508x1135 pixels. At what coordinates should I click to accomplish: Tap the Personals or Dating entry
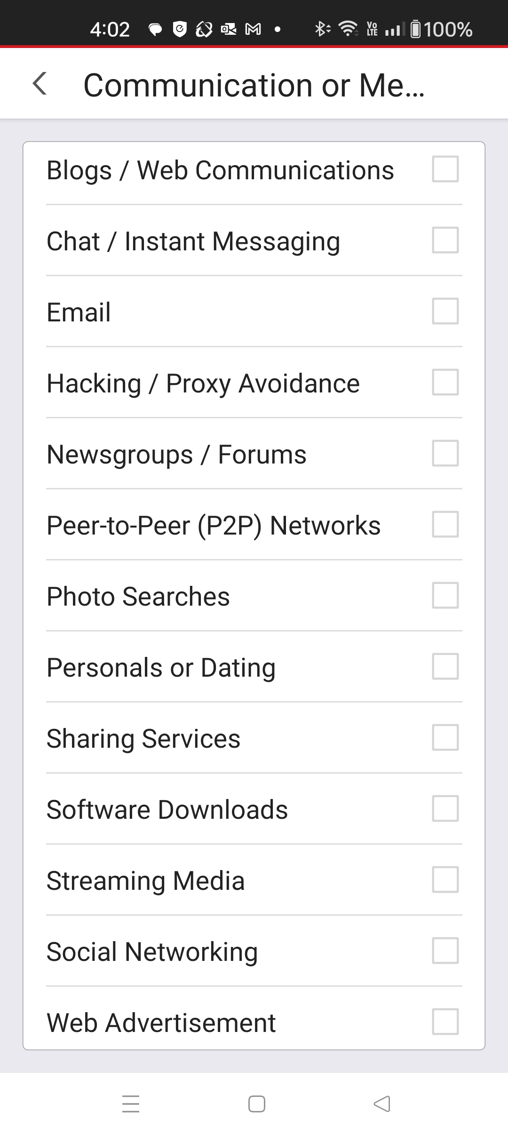161,668
